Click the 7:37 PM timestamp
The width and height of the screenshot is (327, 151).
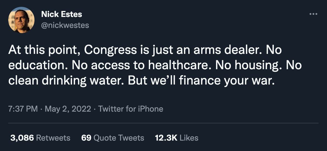pyautogui.click(x=23, y=109)
